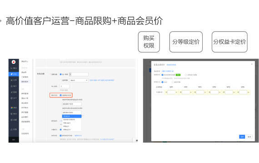Click the red circular logo in dark sidebar

14,62
